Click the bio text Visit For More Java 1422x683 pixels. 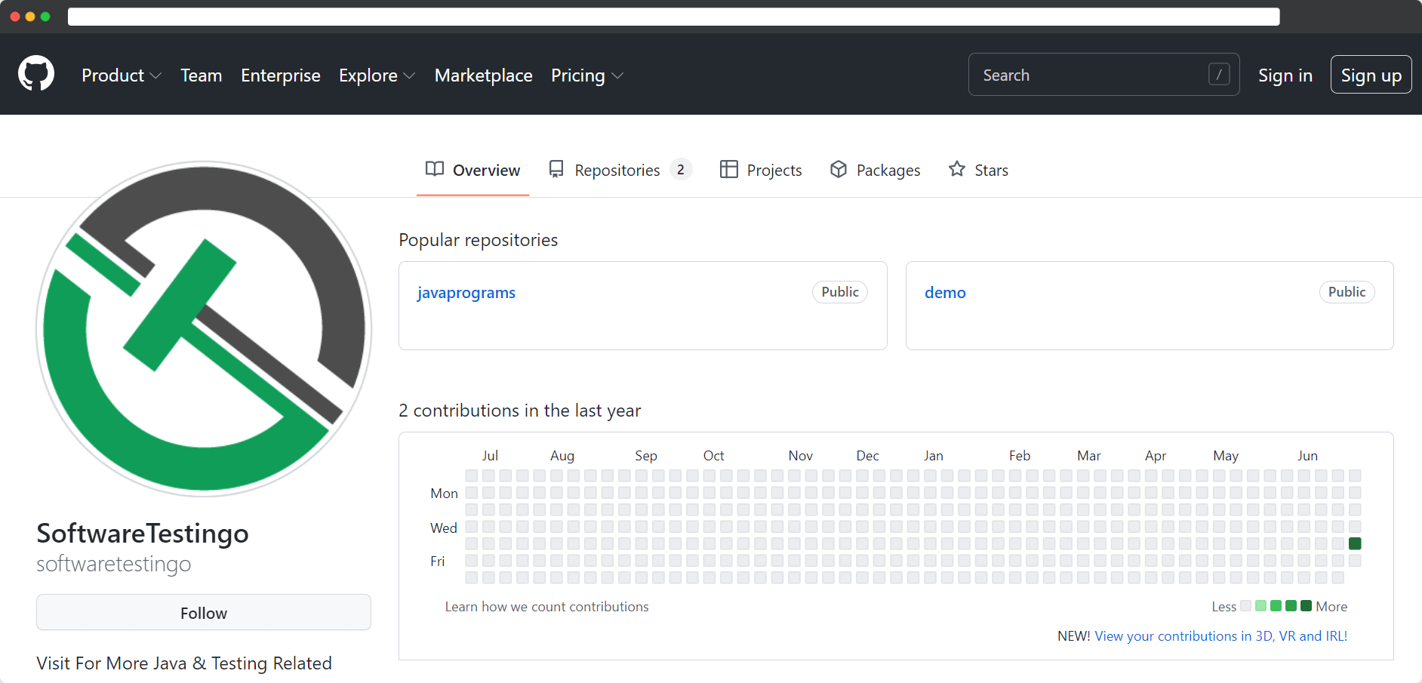(184, 663)
